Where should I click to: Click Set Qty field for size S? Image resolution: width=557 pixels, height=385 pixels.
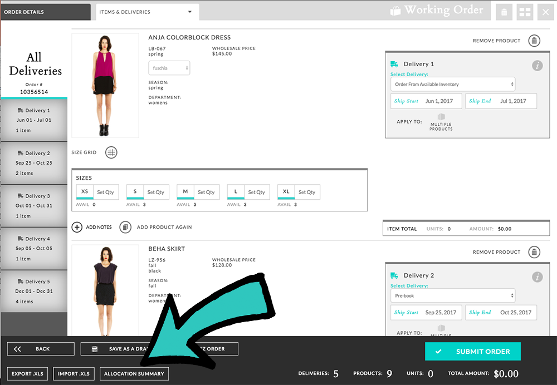156,192
